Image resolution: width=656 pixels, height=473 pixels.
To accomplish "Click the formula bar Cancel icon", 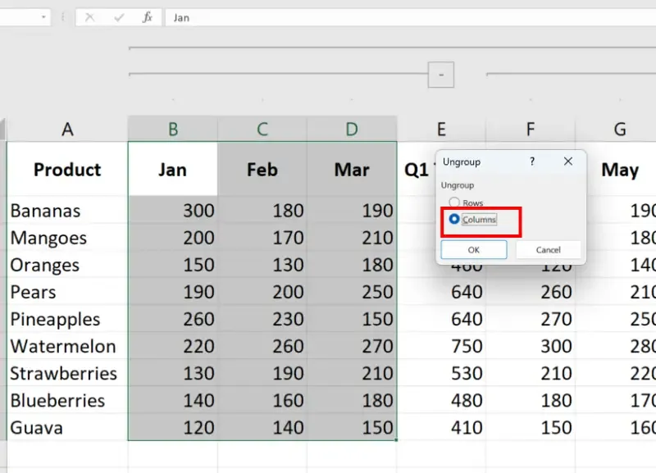I will [89, 17].
